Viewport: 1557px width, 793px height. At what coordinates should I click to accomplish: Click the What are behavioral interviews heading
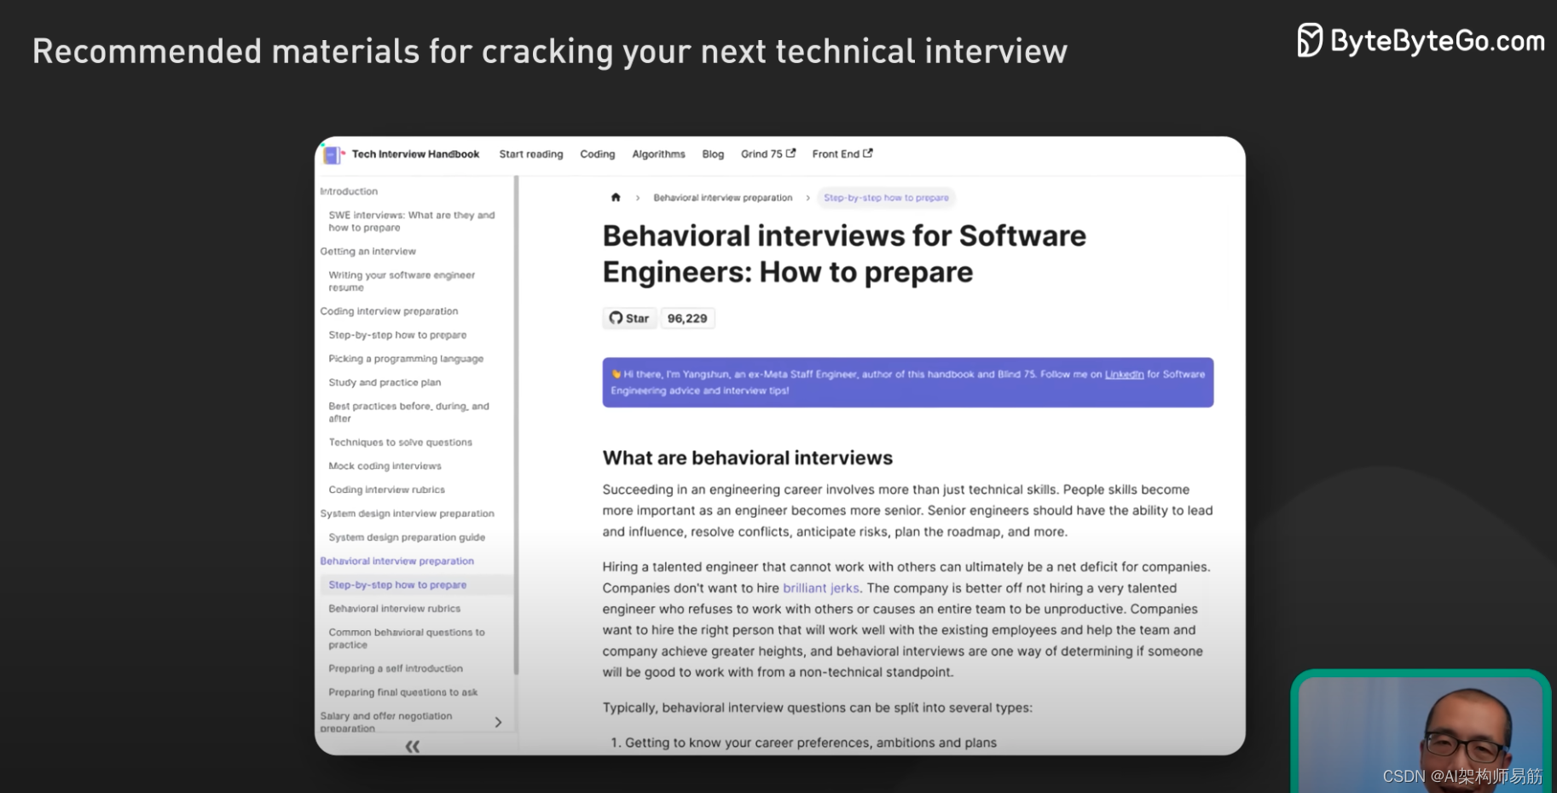tap(747, 458)
